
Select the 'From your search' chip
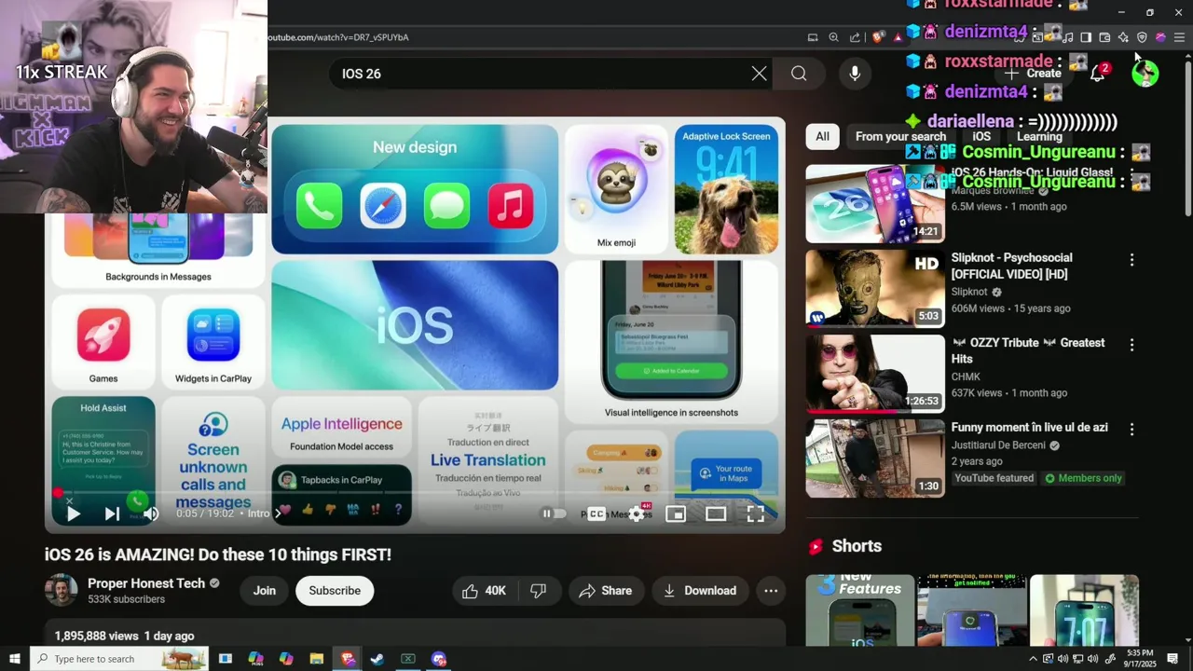point(900,136)
